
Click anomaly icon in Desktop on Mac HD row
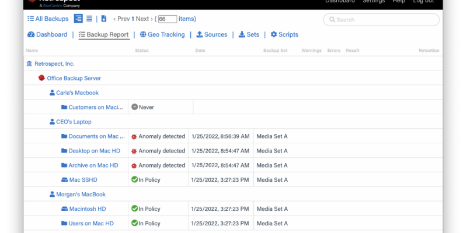pos(134,151)
